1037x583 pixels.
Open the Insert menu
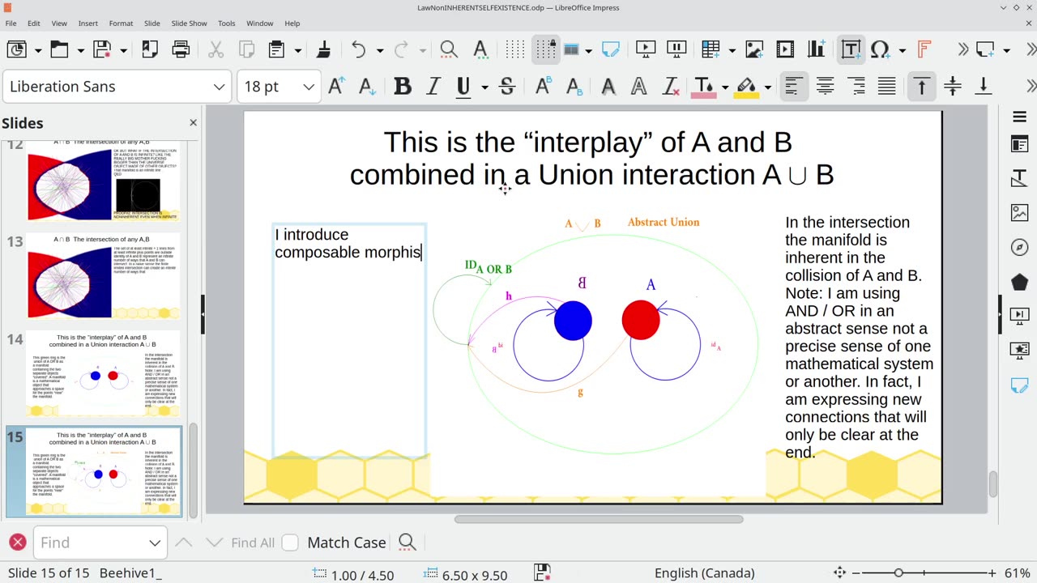coord(87,23)
